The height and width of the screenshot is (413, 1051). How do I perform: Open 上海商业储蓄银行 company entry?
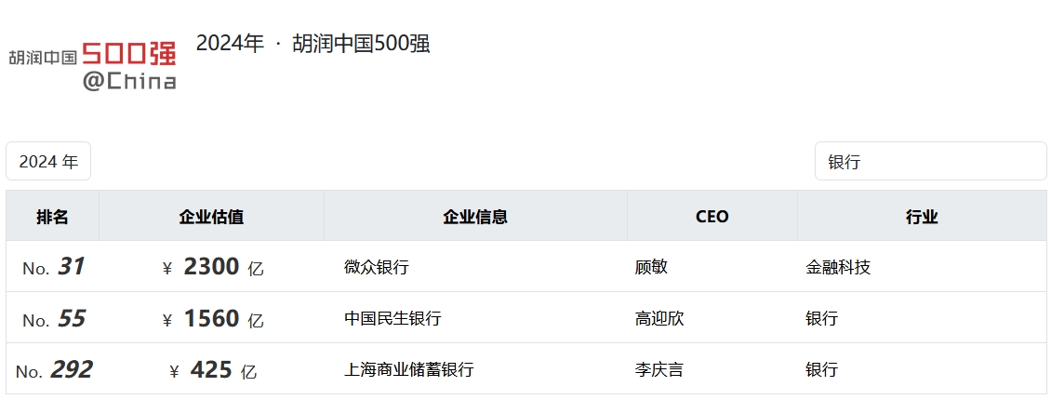409,369
